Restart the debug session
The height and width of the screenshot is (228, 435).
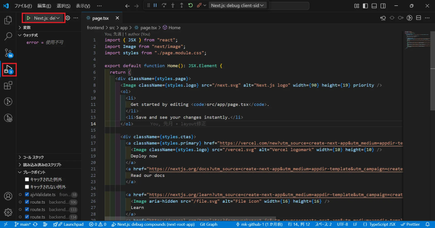(190, 5)
